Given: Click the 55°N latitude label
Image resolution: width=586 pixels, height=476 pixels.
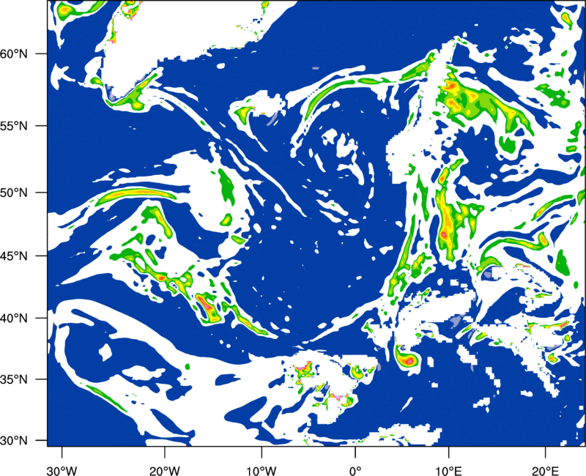Looking at the screenshot, I should click(13, 126).
